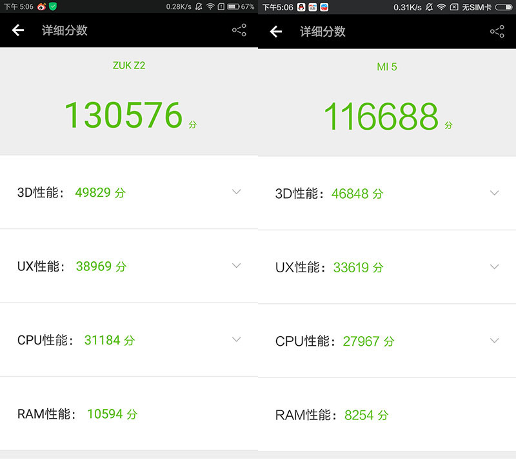This screenshot has width=516, height=460.
Task: Expand CPU性能 31184 details on ZUK Z2
Action: click(237, 339)
